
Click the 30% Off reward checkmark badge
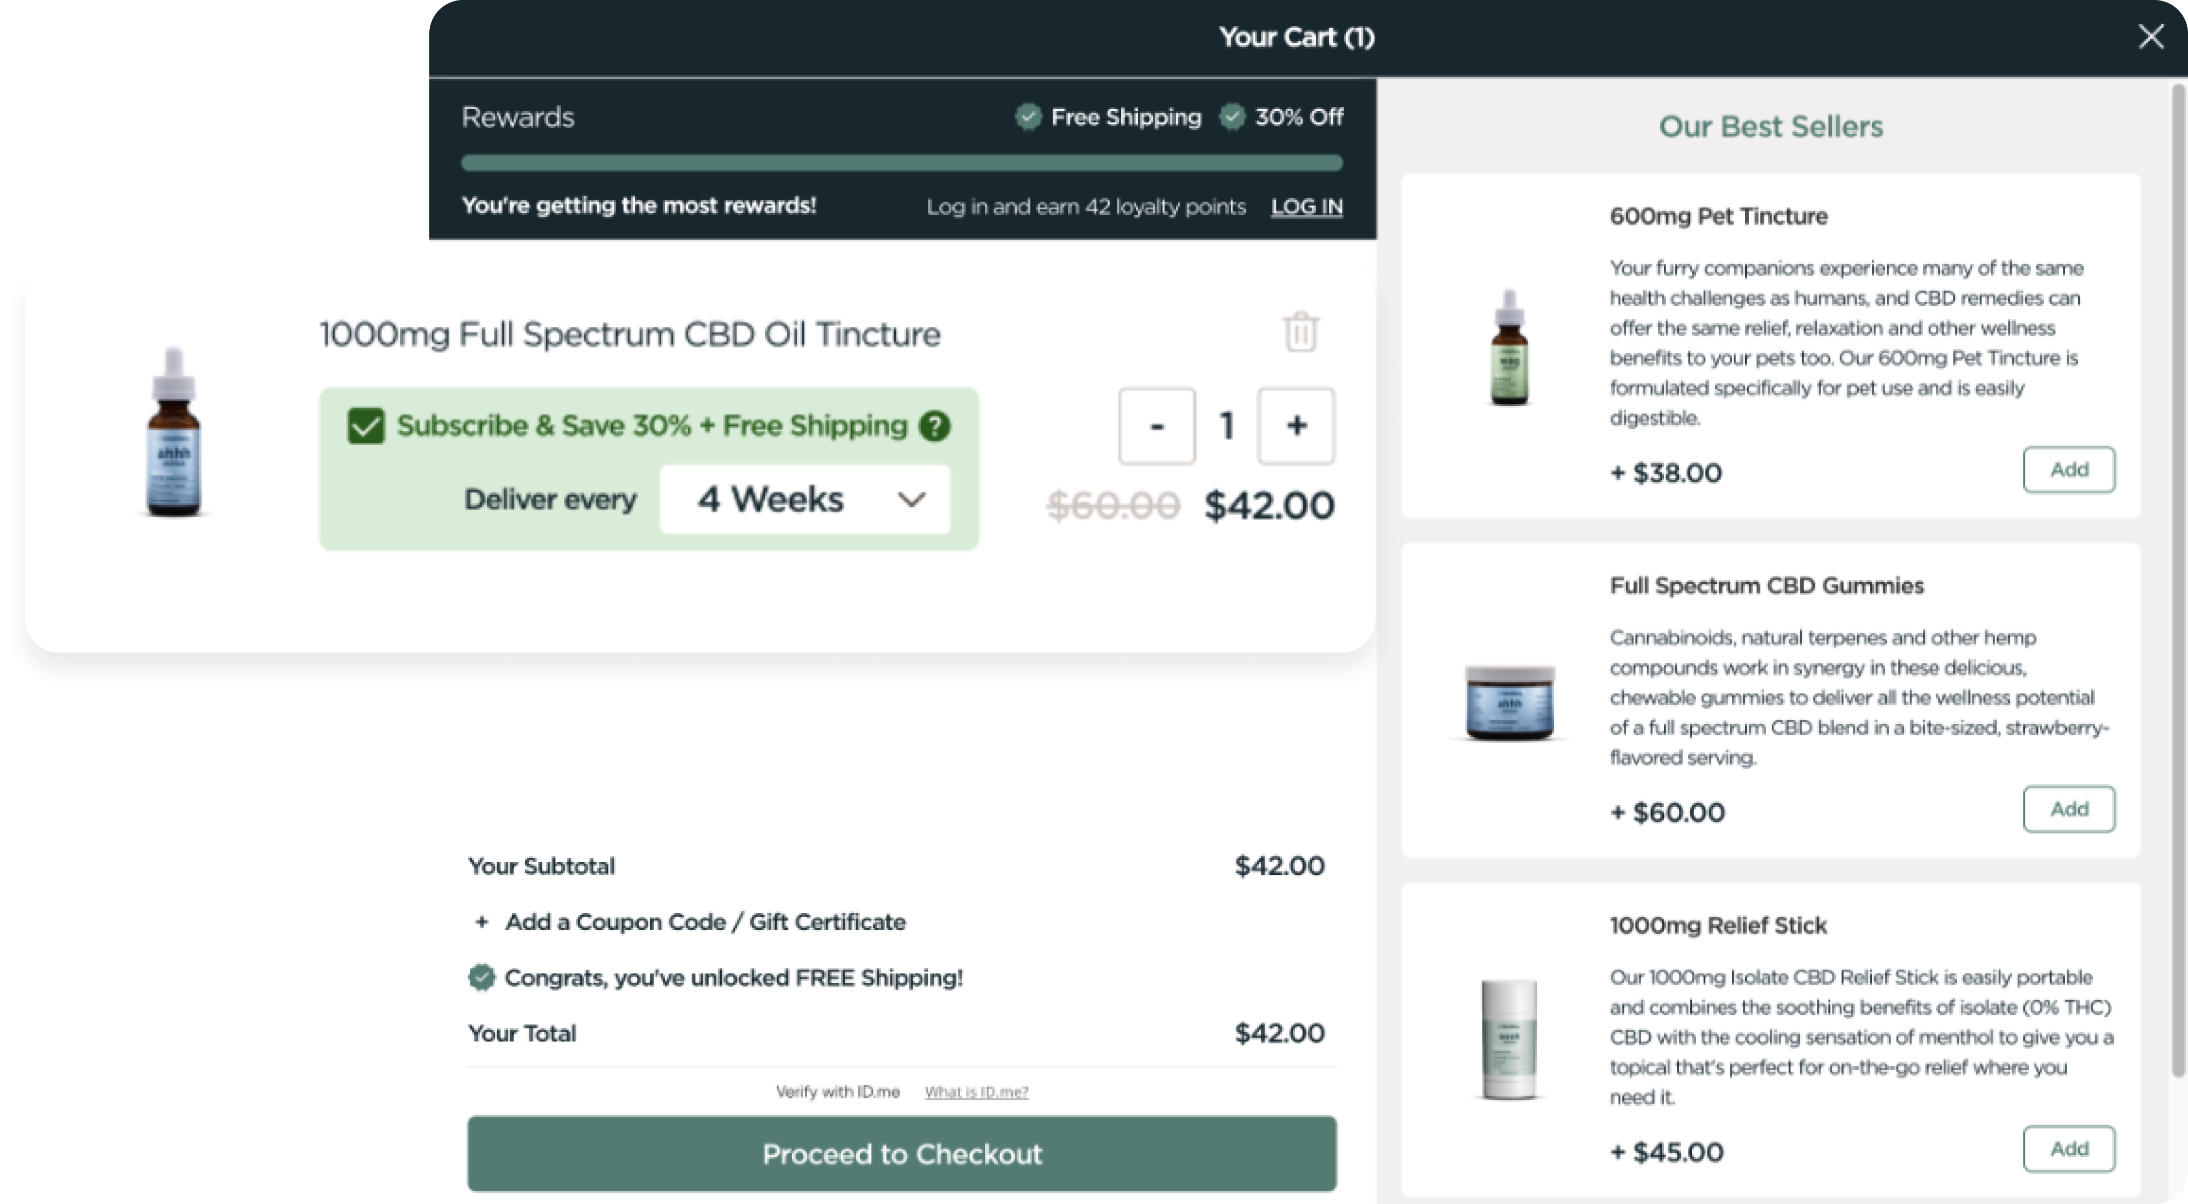(x=1232, y=116)
